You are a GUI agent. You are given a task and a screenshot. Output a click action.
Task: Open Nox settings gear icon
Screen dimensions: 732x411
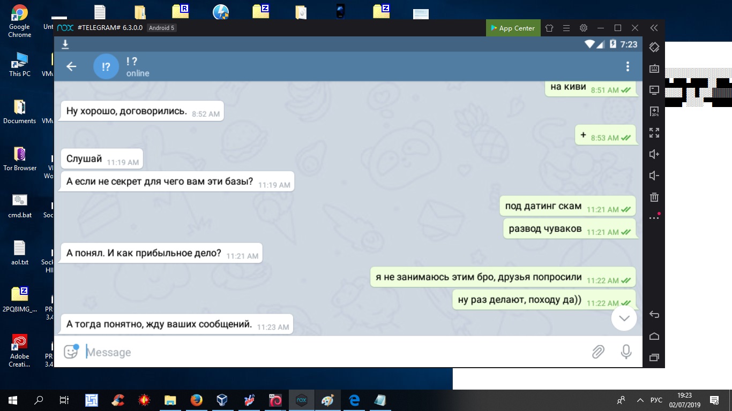pos(584,28)
